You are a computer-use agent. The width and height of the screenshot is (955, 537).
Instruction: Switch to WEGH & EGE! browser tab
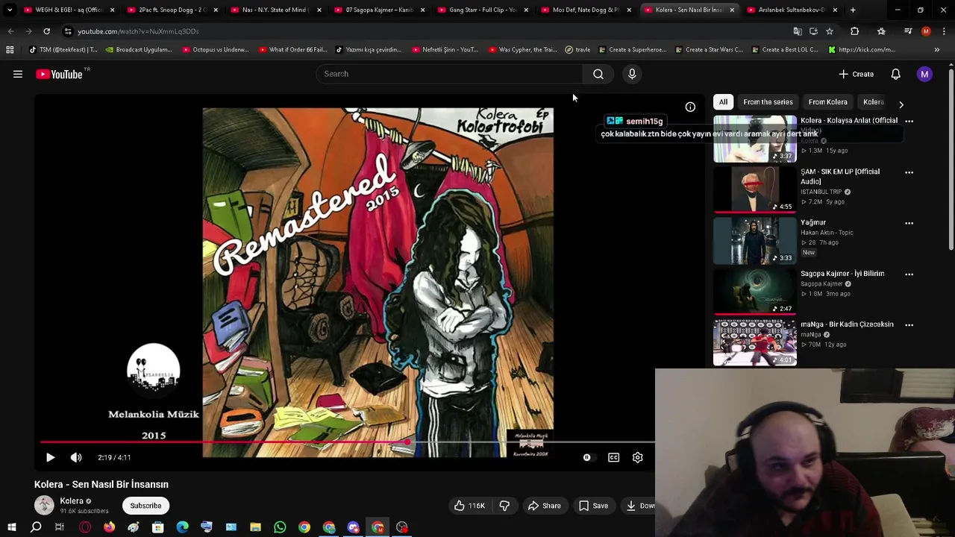[69, 10]
